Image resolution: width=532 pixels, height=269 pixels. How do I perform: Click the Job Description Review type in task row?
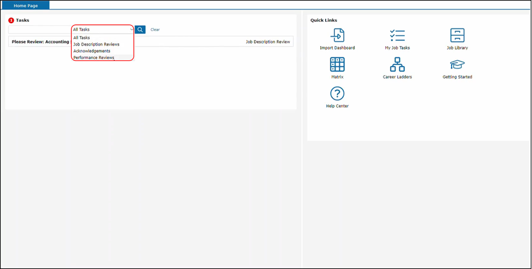(x=267, y=42)
